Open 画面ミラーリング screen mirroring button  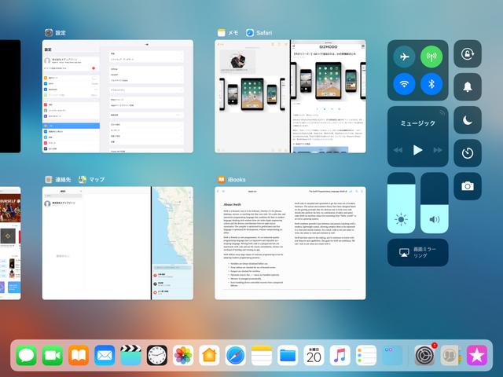[x=417, y=252]
